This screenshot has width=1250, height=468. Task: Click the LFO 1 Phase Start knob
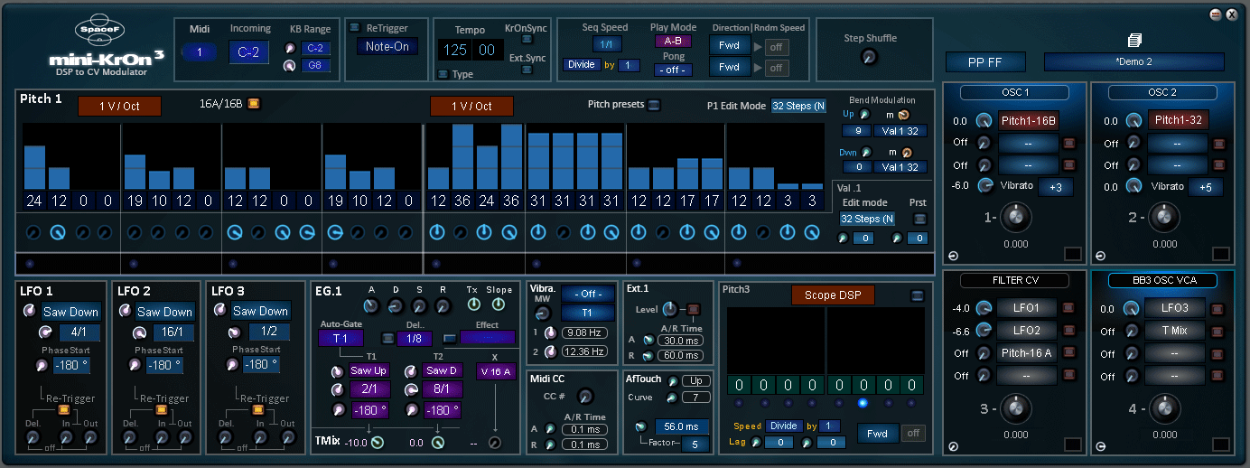(x=41, y=366)
